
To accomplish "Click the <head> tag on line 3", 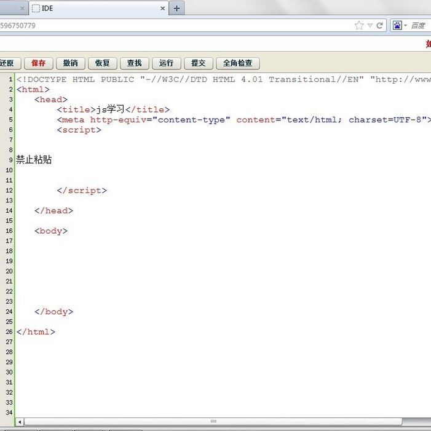I will coord(51,100).
